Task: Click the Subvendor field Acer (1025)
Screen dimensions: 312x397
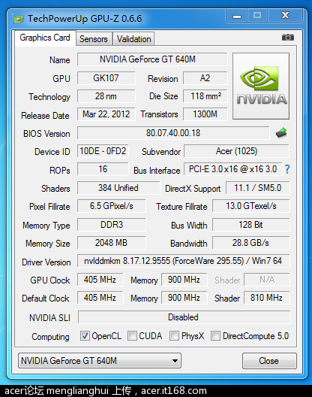Action: click(237, 151)
